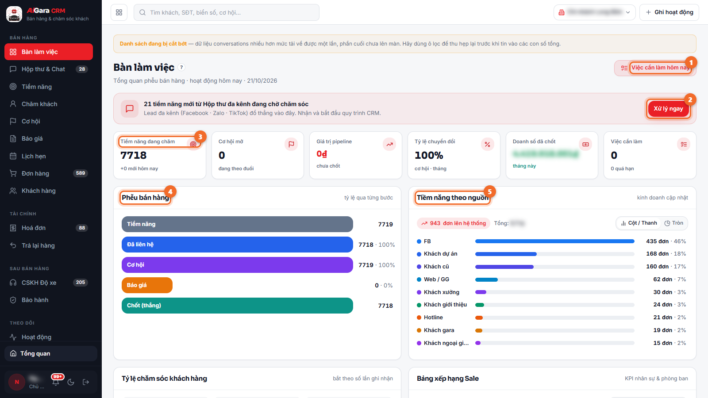This screenshot has height=398, width=708.
Task: Focus the Tìm khách, SĐT search field
Action: tap(227, 12)
